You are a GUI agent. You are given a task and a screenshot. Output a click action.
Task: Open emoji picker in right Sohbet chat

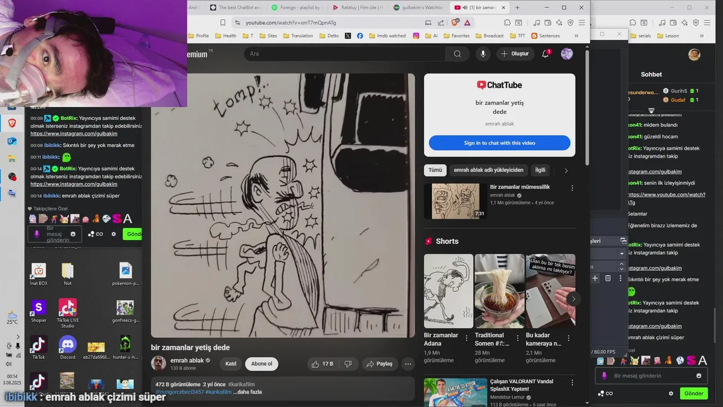coord(699,376)
